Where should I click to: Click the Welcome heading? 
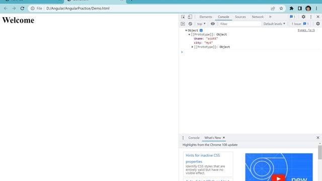[x=18, y=20]
